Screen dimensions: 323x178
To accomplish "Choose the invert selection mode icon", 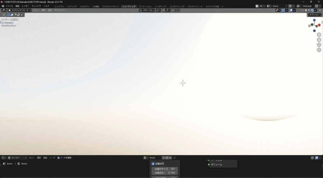I will coord(18,15).
